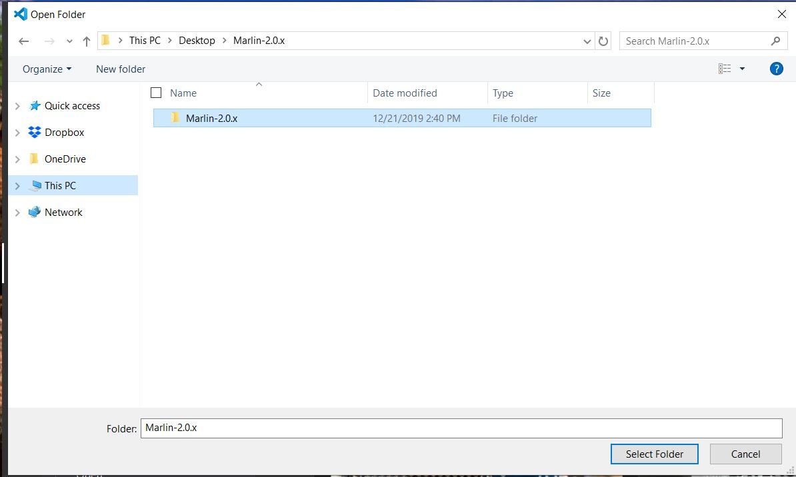Click the forward navigation arrow
Image resolution: width=796 pixels, height=477 pixels.
tap(49, 41)
